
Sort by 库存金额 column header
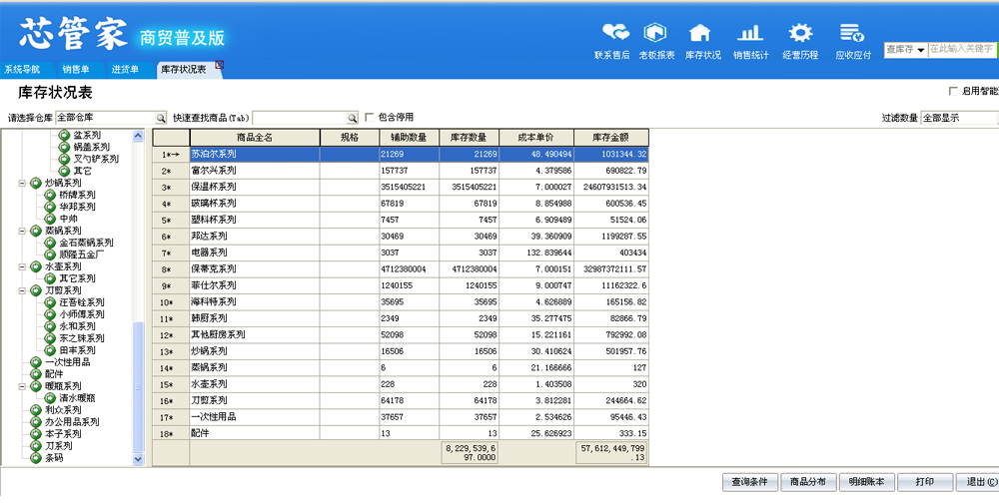[611, 137]
